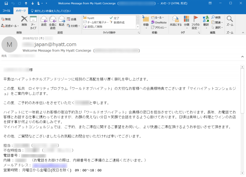Click the Ignore (無視) button

(x=6, y=19)
